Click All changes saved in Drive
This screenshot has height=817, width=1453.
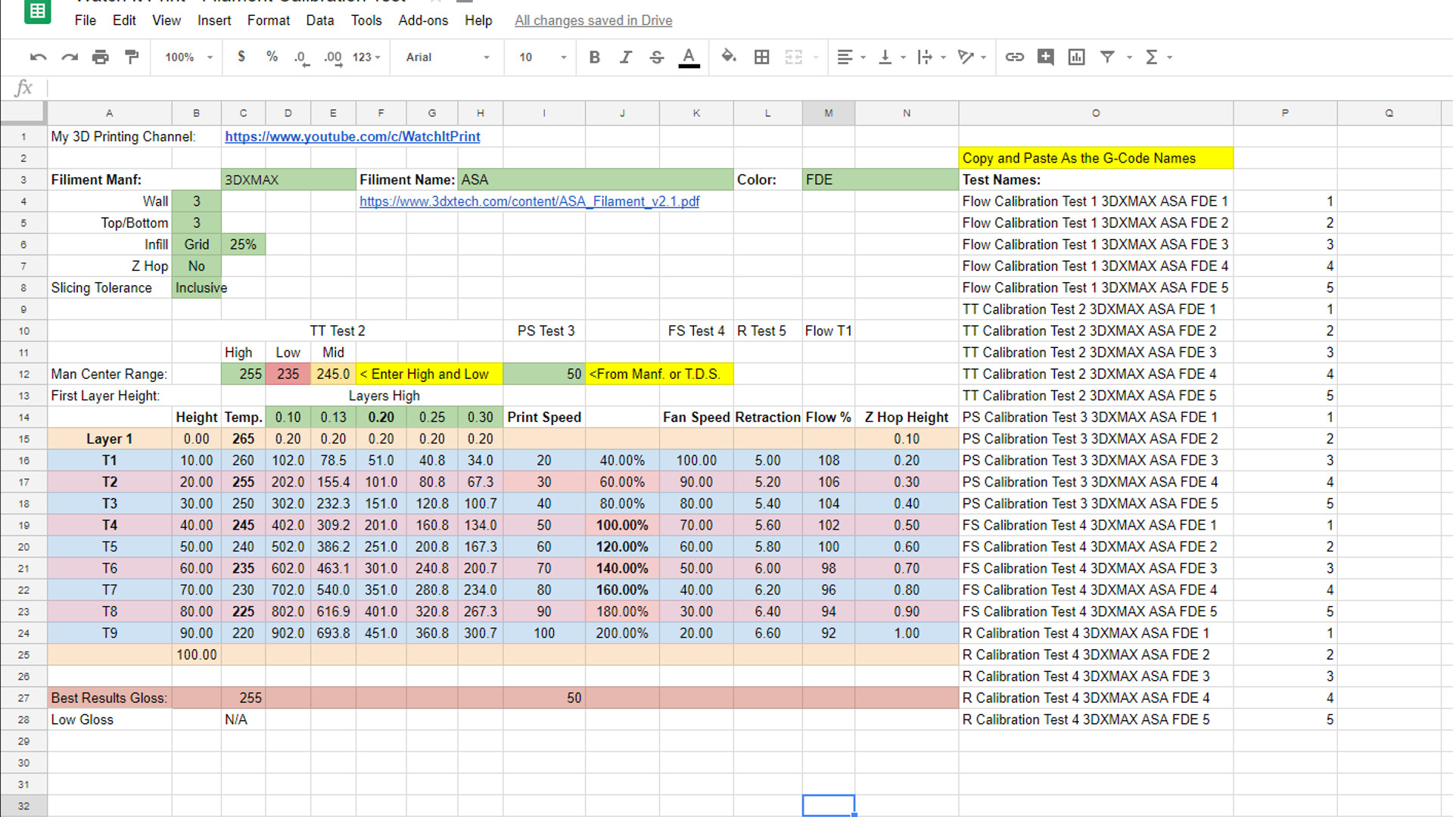[593, 20]
